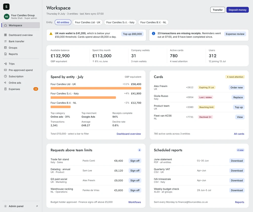
Task: Click the Groups table icon
Action: [6, 47]
